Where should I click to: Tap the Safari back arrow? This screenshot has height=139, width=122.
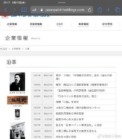(6, 10)
